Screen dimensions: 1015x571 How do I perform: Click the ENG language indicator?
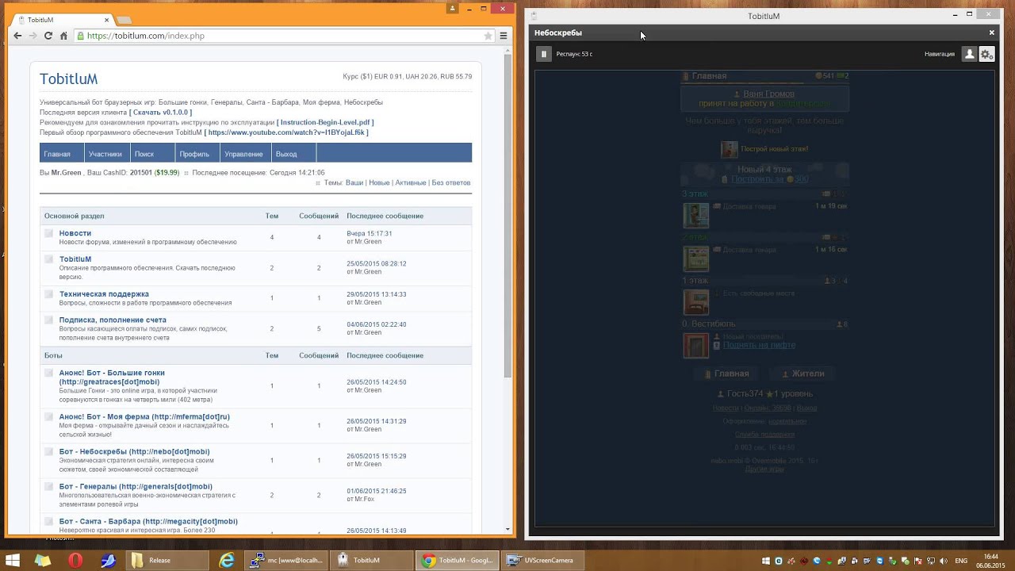[x=959, y=561]
